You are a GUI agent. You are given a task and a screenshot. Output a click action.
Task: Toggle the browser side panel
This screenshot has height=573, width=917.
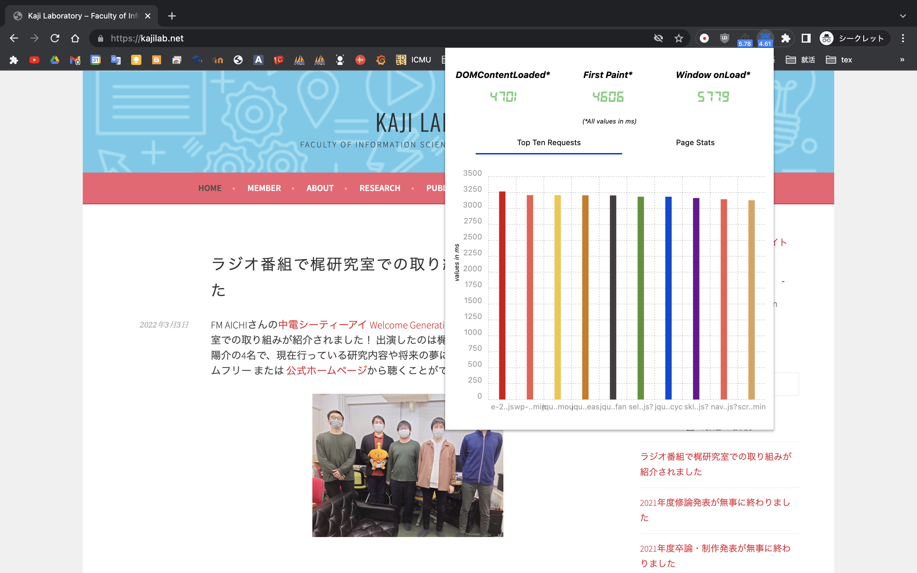coord(806,38)
